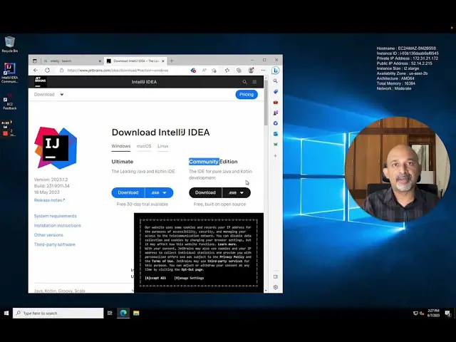The width and height of the screenshot is (456, 342).
Task: Add a site to Edge sidebar
Action: point(276,156)
